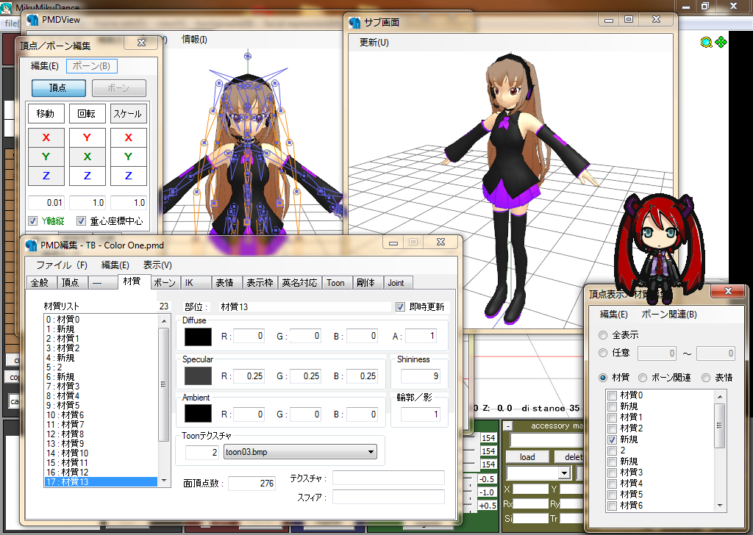753x535 pixels.
Task: Click blue Z under 移動 column
Action: tap(46, 176)
